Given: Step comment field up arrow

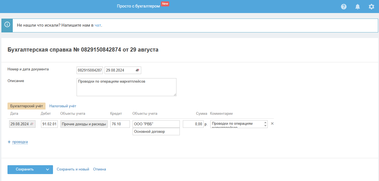Looking at the screenshot, I should 265,122.
